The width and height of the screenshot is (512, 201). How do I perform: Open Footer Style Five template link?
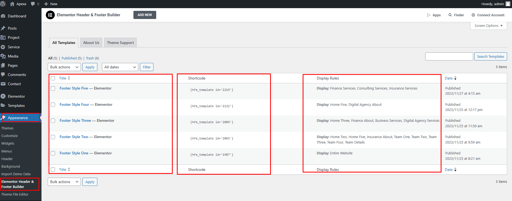click(x=74, y=88)
